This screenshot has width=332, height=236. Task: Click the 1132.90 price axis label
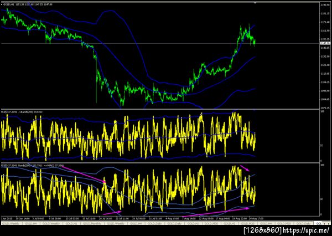click(x=325, y=57)
